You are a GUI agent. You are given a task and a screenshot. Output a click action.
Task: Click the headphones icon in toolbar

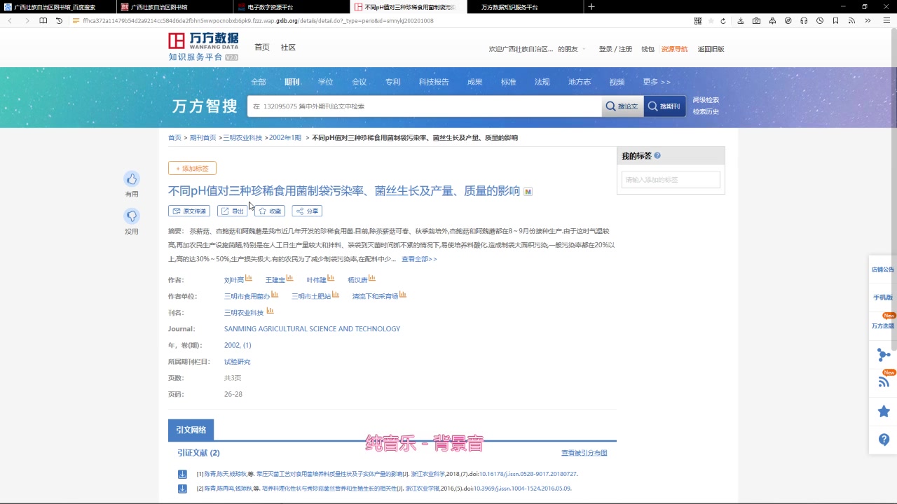[804, 21]
